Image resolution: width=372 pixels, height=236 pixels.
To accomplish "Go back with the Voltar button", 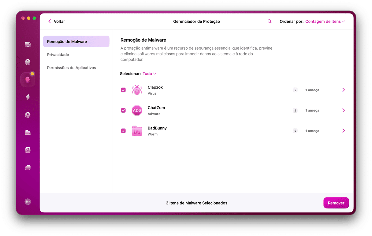I will pyautogui.click(x=57, y=21).
